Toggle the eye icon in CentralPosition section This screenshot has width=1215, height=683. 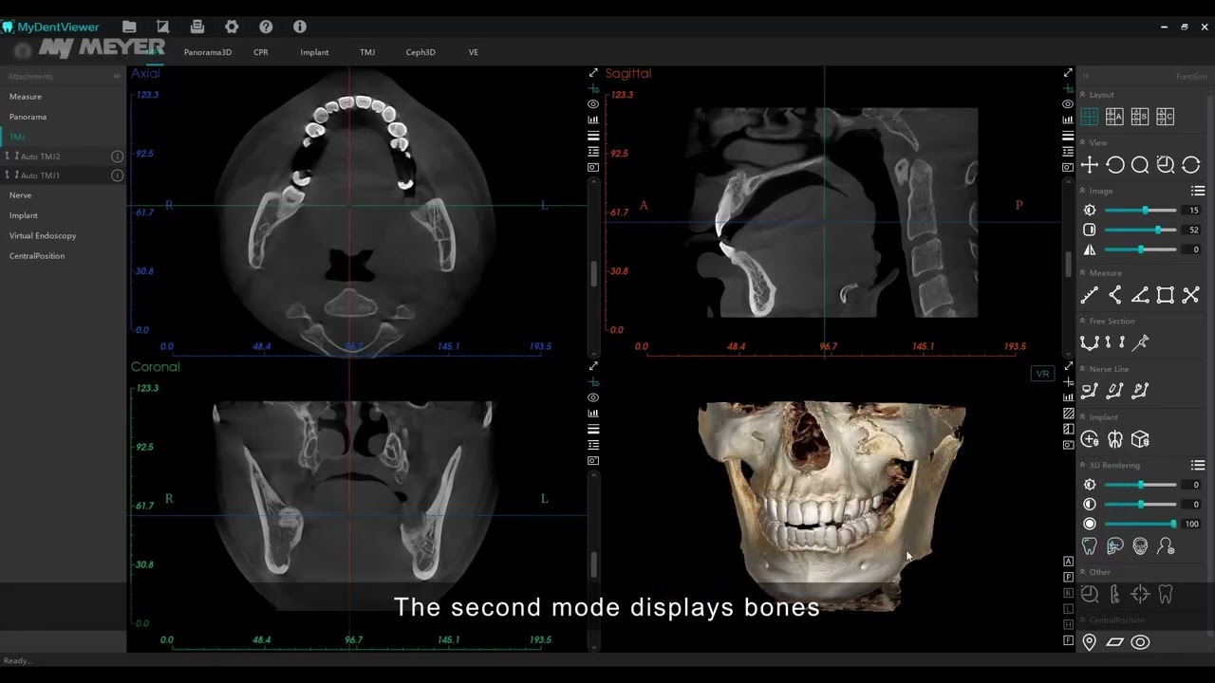click(x=1140, y=642)
